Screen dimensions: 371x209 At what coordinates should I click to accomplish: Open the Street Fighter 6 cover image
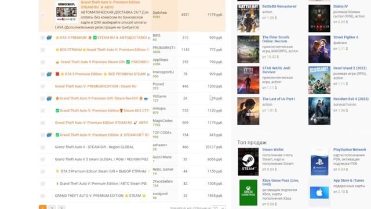click(x=319, y=49)
